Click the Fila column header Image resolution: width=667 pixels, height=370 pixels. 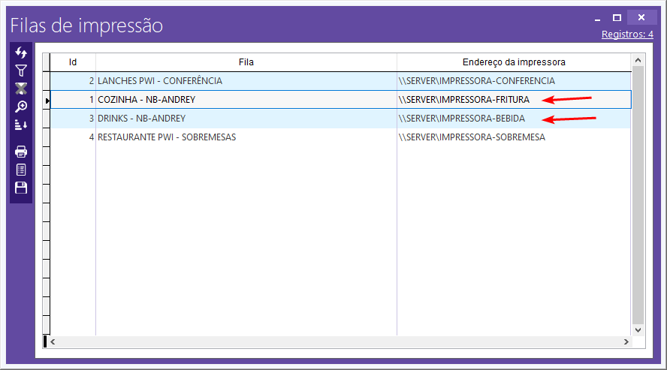(x=246, y=62)
